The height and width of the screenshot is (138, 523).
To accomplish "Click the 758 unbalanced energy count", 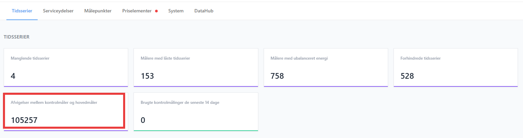I will tap(277, 76).
